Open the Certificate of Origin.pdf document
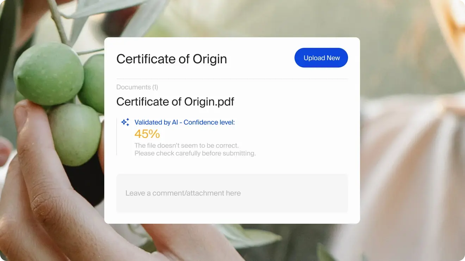The image size is (465, 261). pyautogui.click(x=175, y=102)
